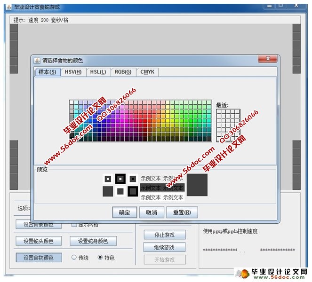Viewport: 312px width, 282px height.
Task: Close the food color chooser dialog
Action: [267, 59]
